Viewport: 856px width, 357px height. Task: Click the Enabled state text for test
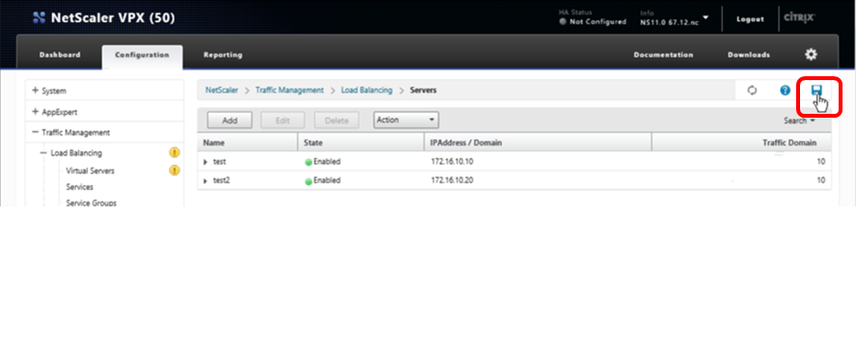coord(327,161)
